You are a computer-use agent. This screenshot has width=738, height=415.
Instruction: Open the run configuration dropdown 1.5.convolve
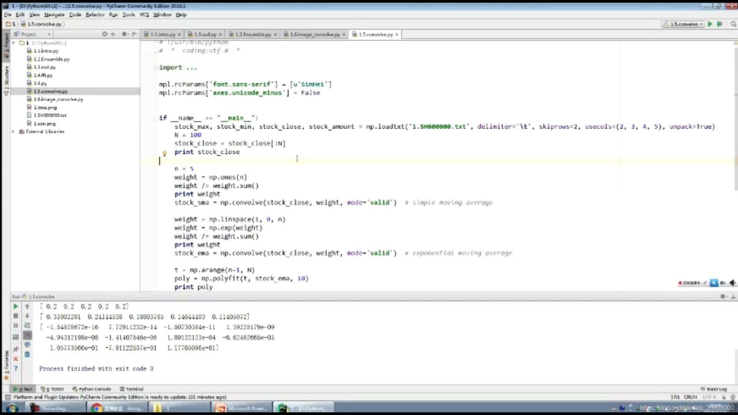[x=683, y=24]
